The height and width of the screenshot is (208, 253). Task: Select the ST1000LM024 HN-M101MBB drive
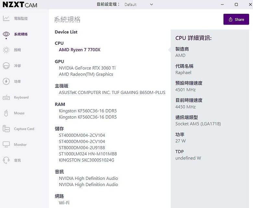coord(88,154)
